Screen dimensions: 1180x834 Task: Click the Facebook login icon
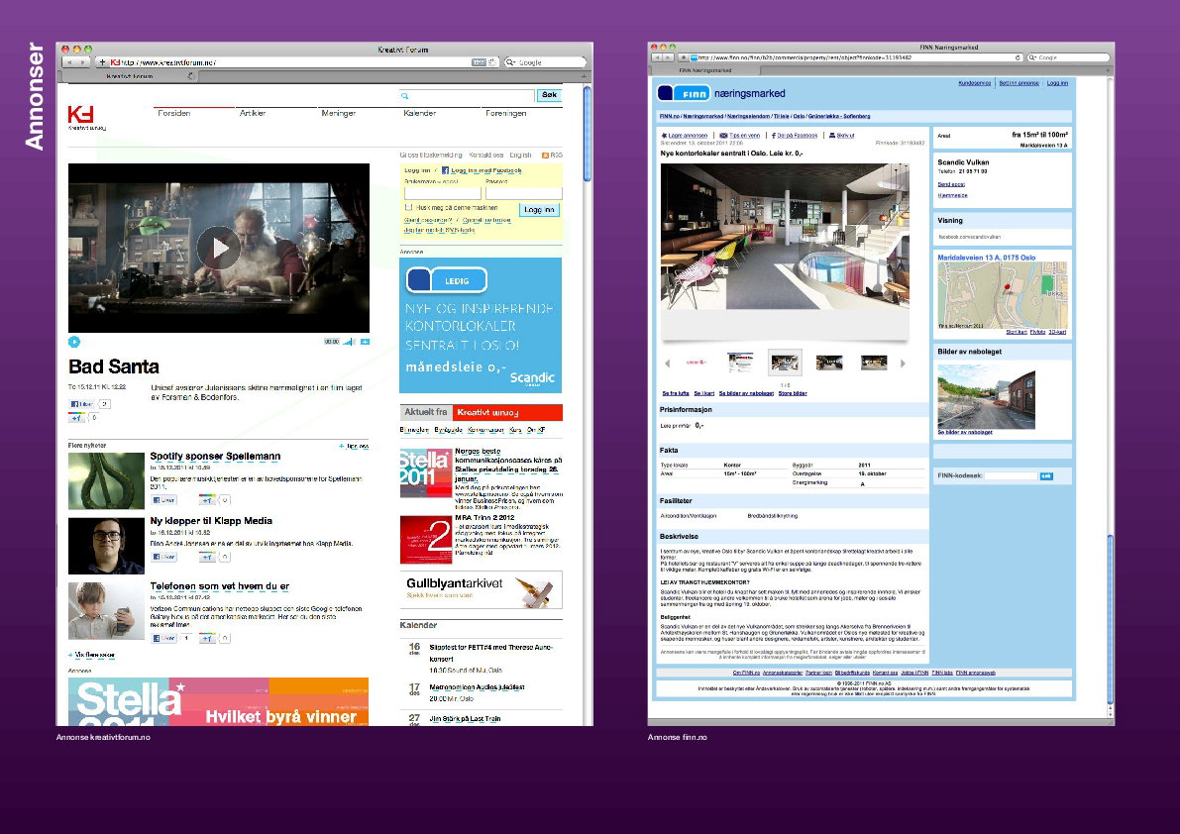click(445, 170)
